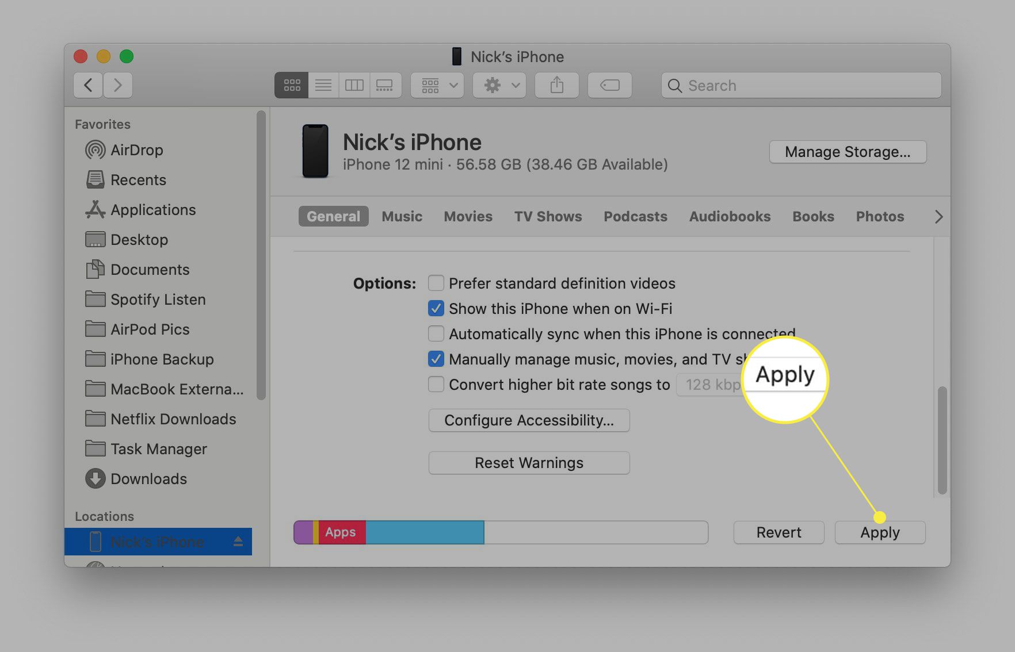The image size is (1015, 652).
Task: Click the Desktop sidebar icon
Action: (x=96, y=240)
